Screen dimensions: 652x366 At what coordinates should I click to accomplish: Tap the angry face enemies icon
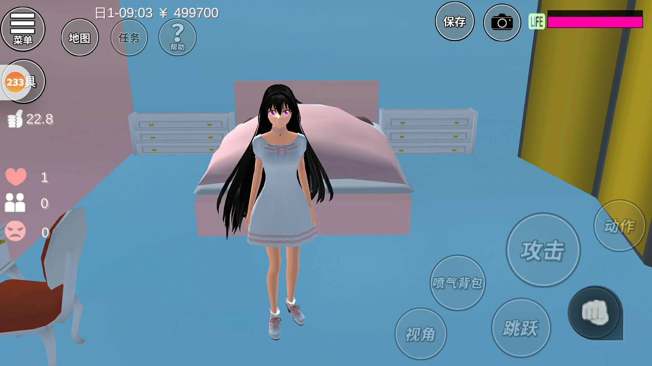coord(15,231)
